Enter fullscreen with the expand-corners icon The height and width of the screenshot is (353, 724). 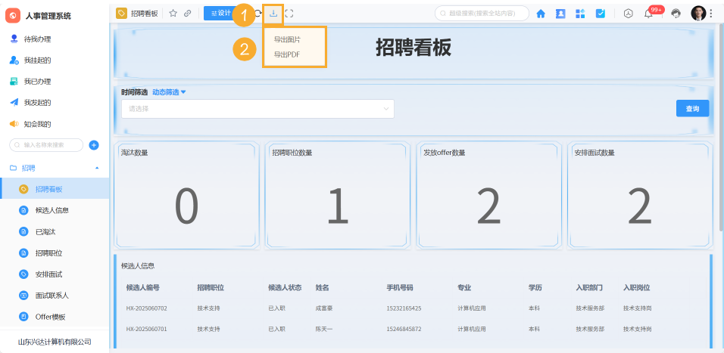coord(289,14)
